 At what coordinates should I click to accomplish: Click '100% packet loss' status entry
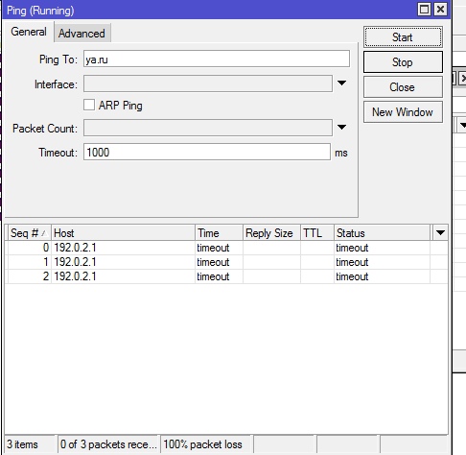click(x=206, y=444)
